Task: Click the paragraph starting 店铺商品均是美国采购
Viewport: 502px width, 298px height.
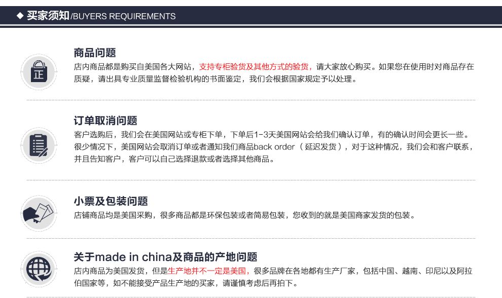Action: pyautogui.click(x=244, y=215)
